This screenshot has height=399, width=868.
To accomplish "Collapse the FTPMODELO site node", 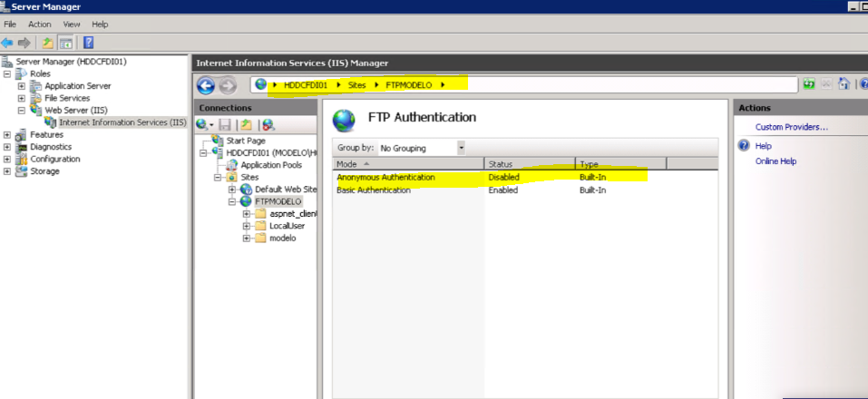I will 232,201.
